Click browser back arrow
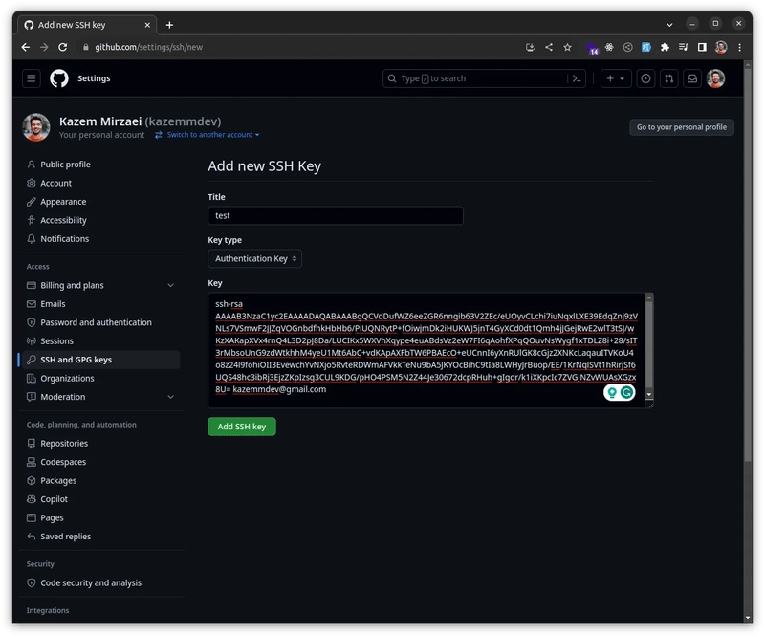Viewport: 765px width, 637px height. coord(26,47)
